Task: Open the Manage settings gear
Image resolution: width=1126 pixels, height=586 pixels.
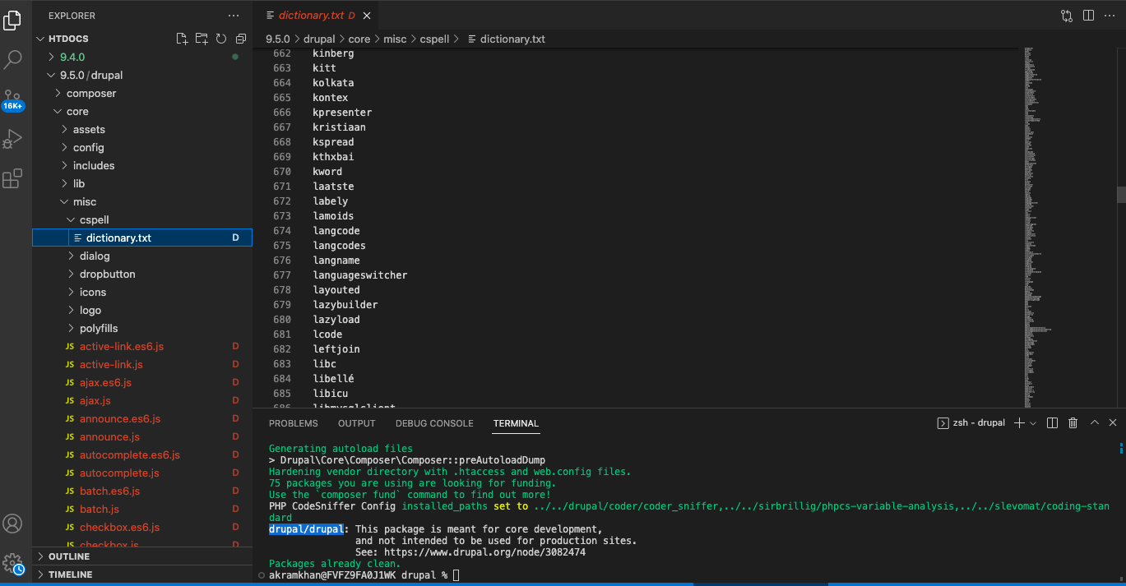Action: 12,562
